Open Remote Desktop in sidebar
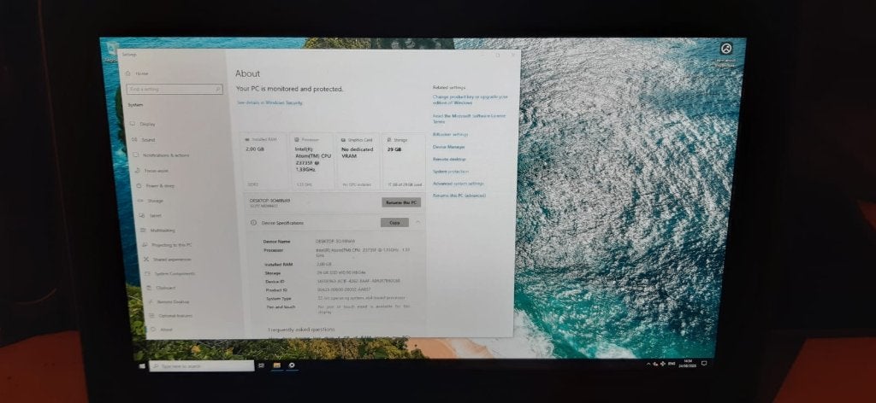Image resolution: width=876 pixels, height=403 pixels. click(169, 301)
